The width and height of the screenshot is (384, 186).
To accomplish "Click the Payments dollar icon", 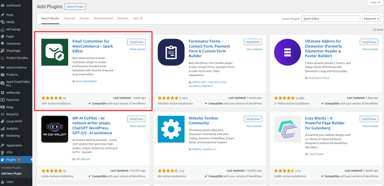I will pyautogui.click(x=3, y=100).
